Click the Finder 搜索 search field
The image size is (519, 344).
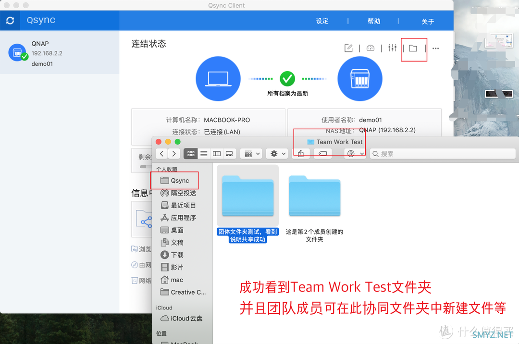(443, 154)
